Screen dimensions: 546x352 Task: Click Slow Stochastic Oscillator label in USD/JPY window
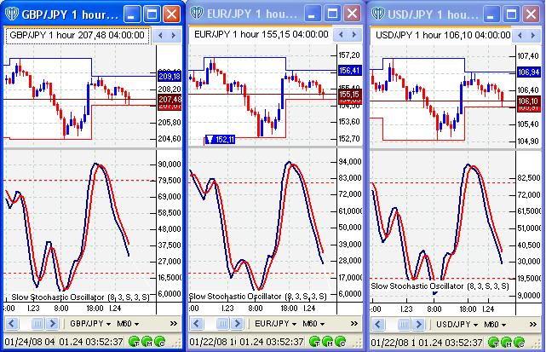440,286
